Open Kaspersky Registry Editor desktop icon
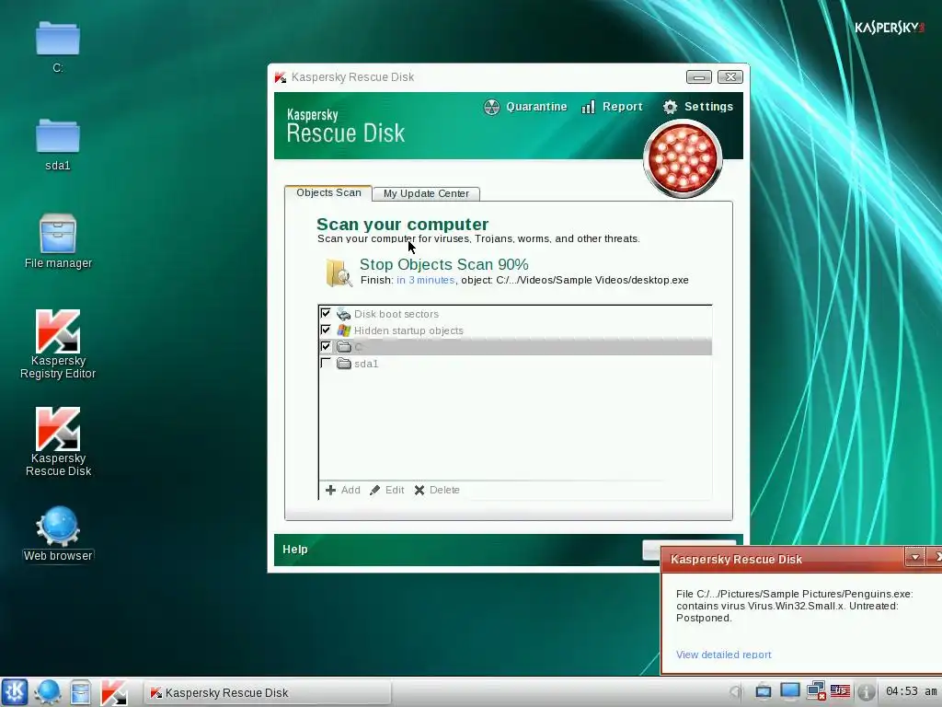942x707 pixels. tap(58, 331)
